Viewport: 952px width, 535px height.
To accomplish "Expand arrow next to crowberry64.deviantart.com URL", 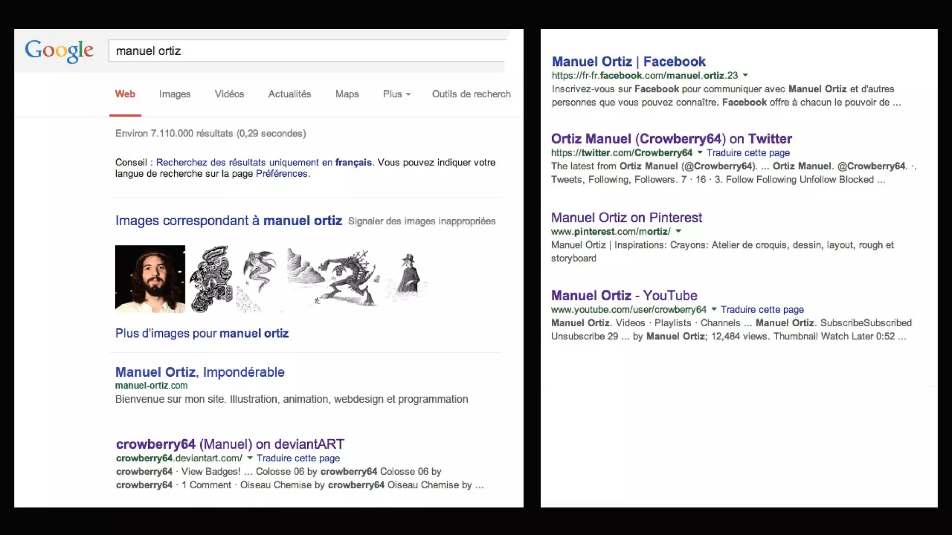I will click(250, 458).
